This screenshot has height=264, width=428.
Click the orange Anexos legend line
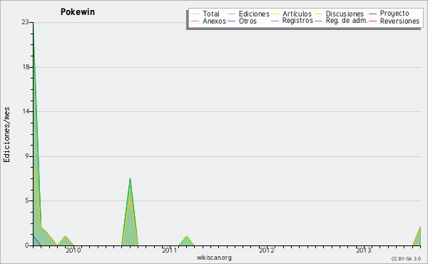195,21
